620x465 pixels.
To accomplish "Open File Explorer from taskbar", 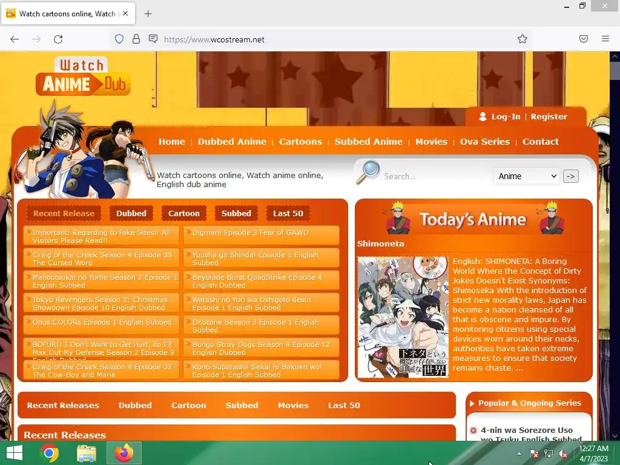I will coord(87,453).
